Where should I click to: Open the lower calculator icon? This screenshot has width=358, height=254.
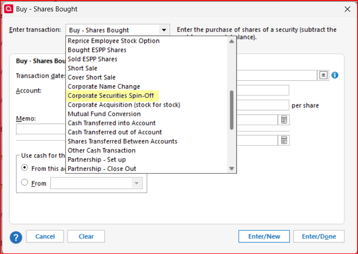pos(284,140)
